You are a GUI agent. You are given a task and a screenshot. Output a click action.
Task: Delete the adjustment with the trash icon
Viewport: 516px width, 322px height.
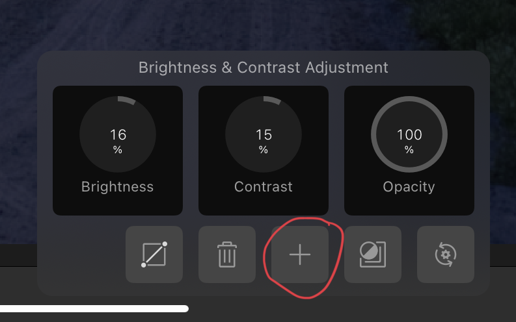click(227, 254)
